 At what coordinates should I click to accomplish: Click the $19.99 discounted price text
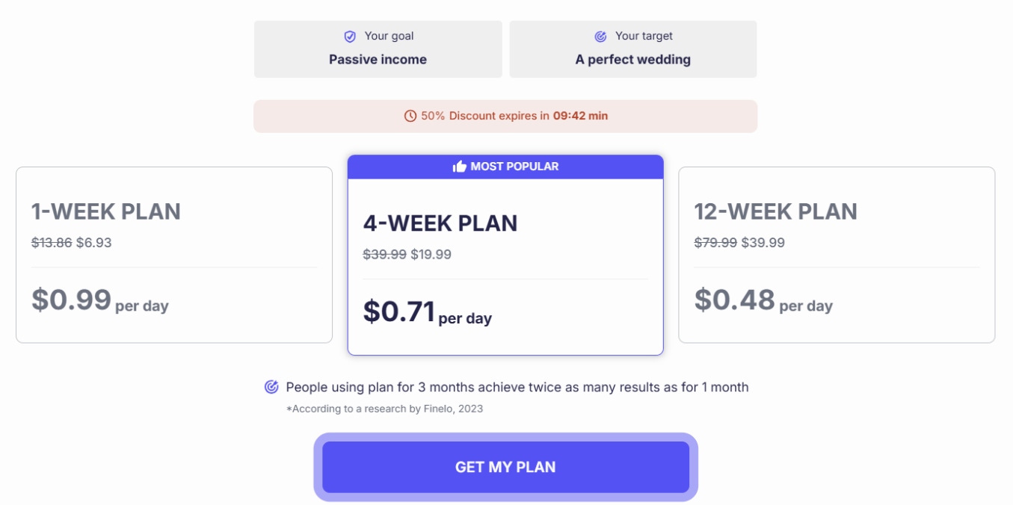click(431, 255)
